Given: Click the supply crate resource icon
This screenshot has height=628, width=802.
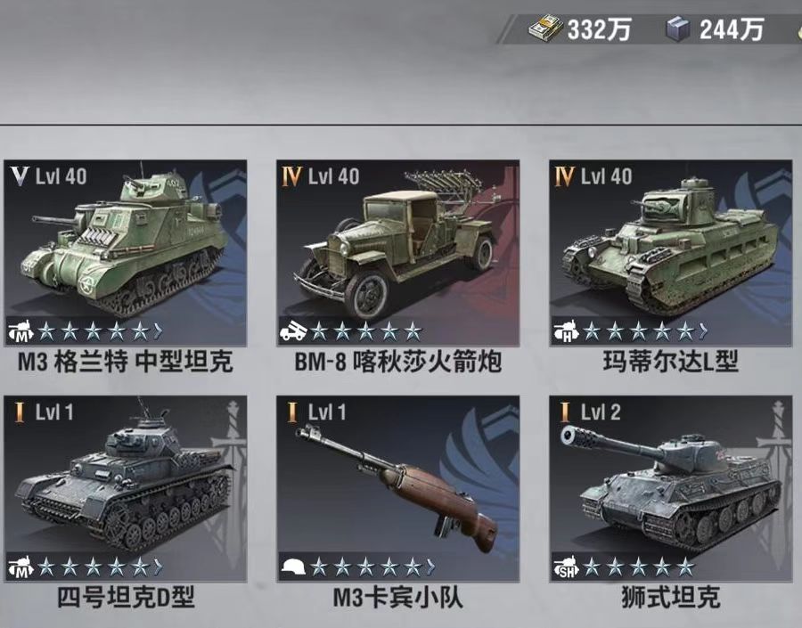Looking at the screenshot, I should pos(678,29).
